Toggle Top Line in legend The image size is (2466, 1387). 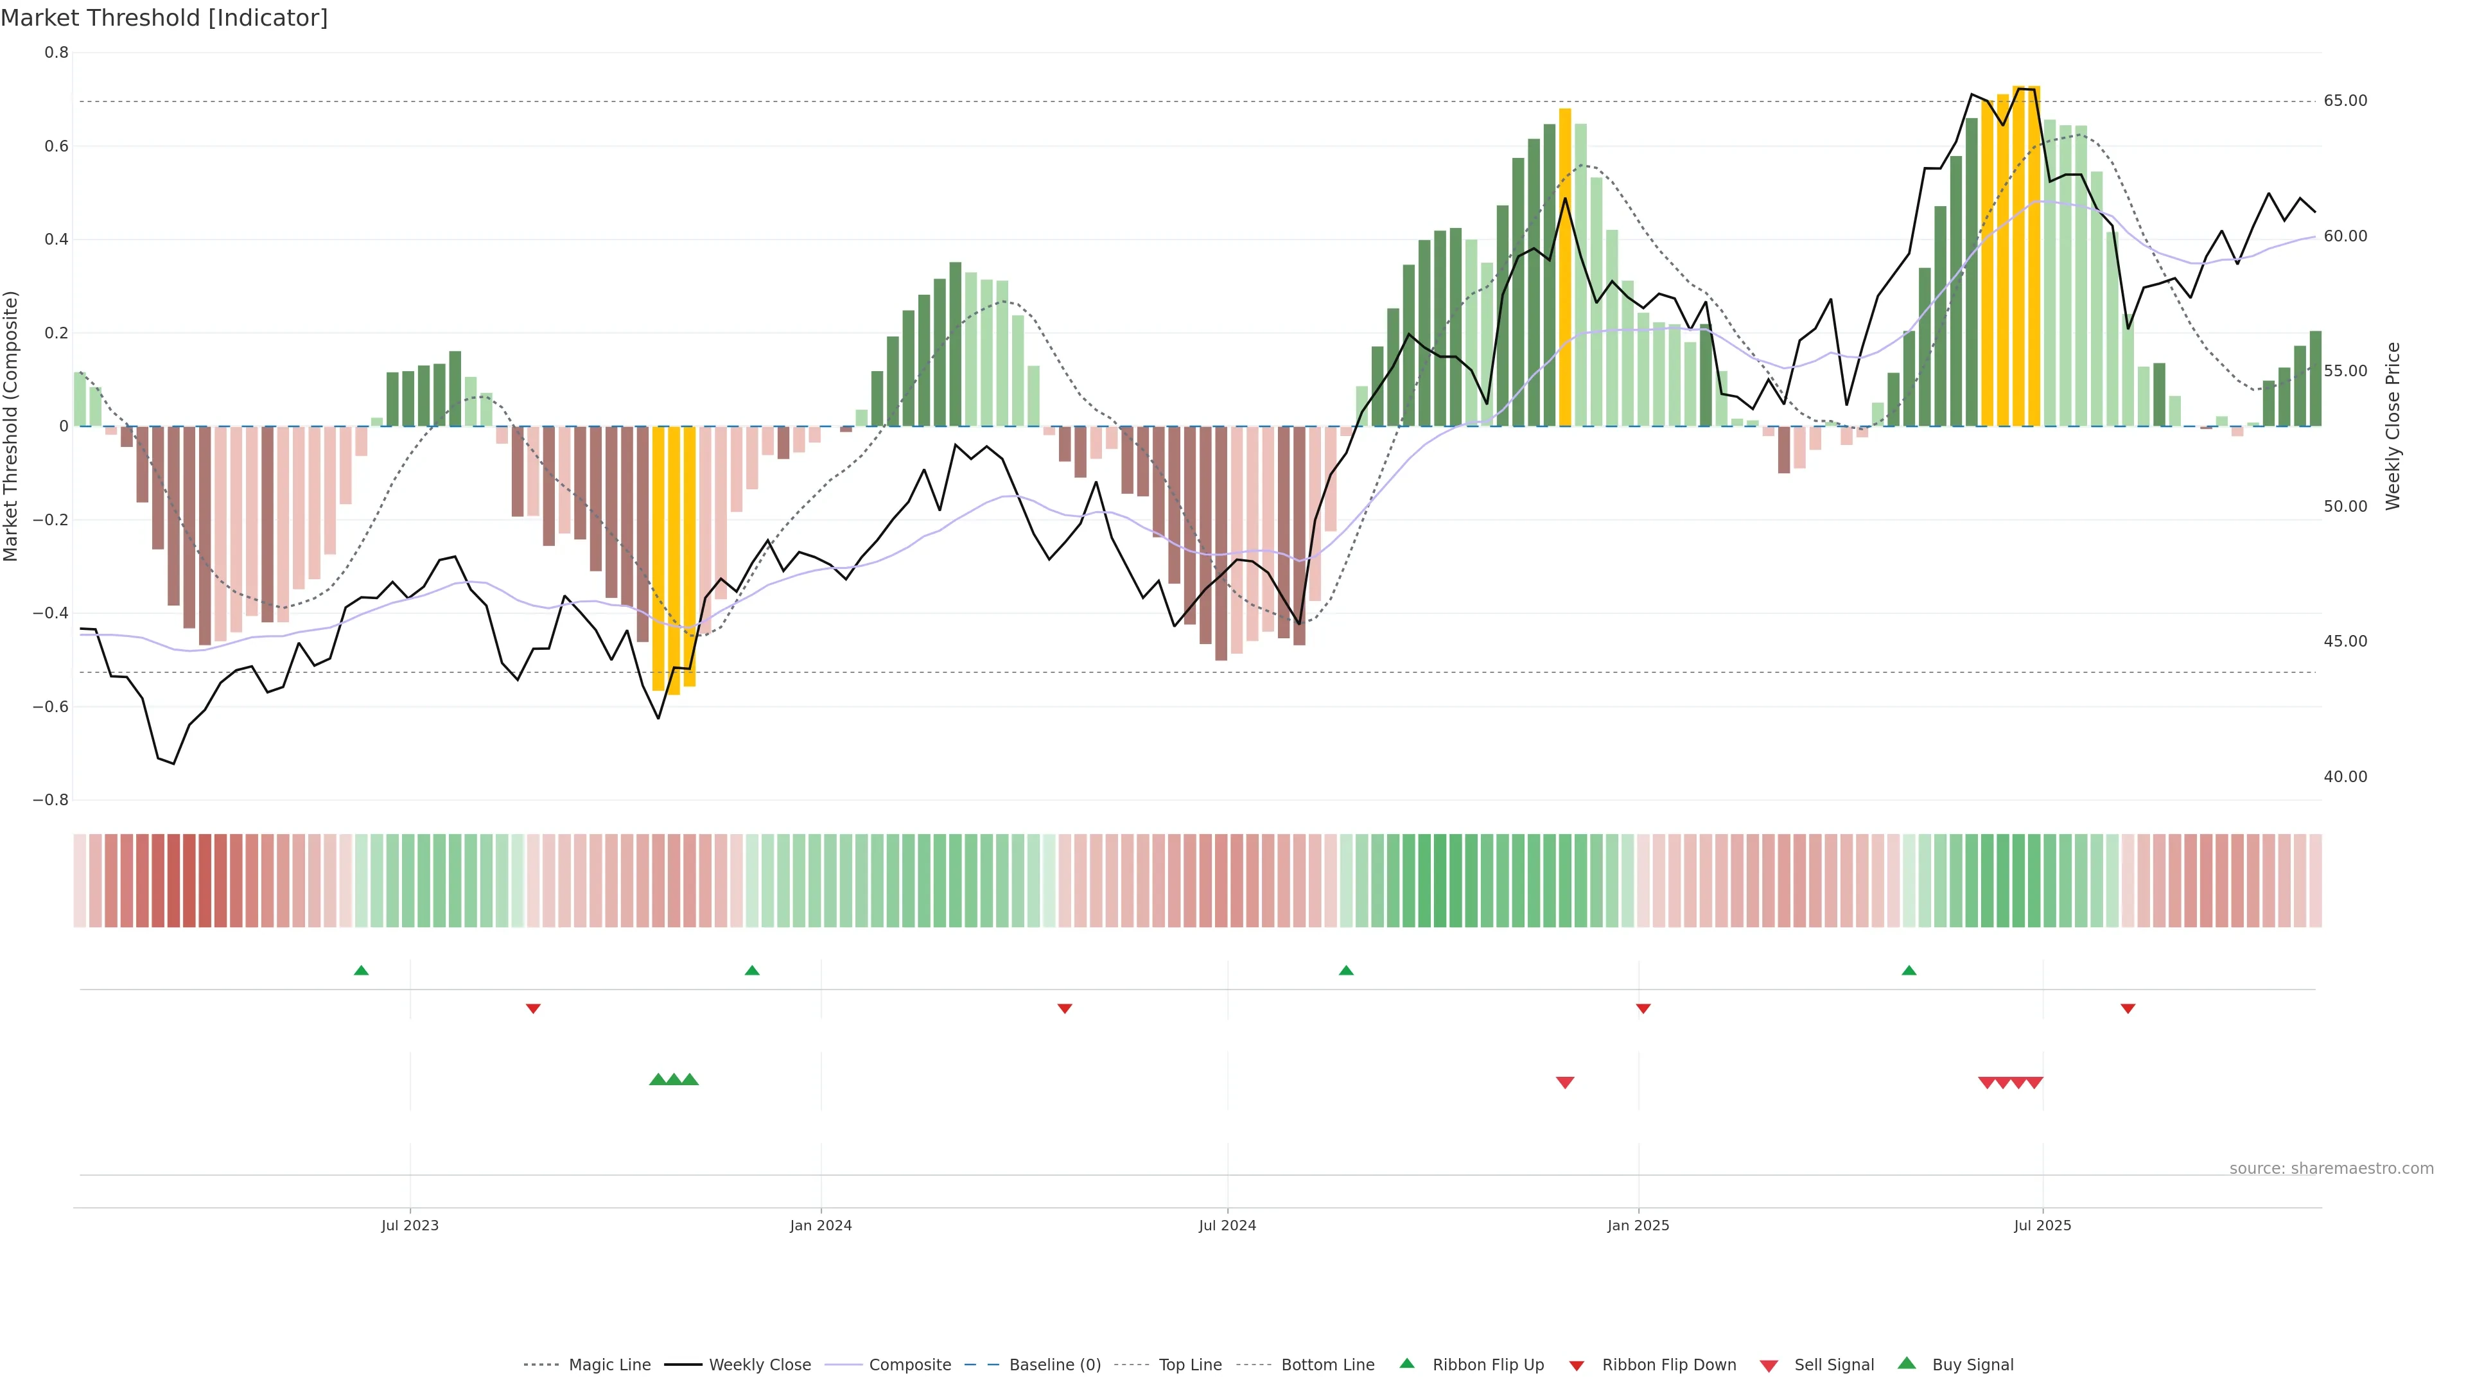pyautogui.click(x=1190, y=1365)
